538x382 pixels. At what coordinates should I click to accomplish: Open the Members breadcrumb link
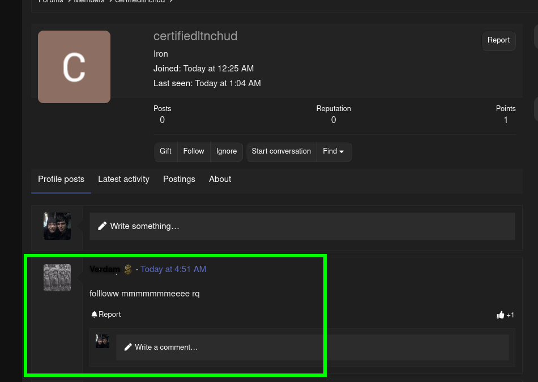(89, 2)
